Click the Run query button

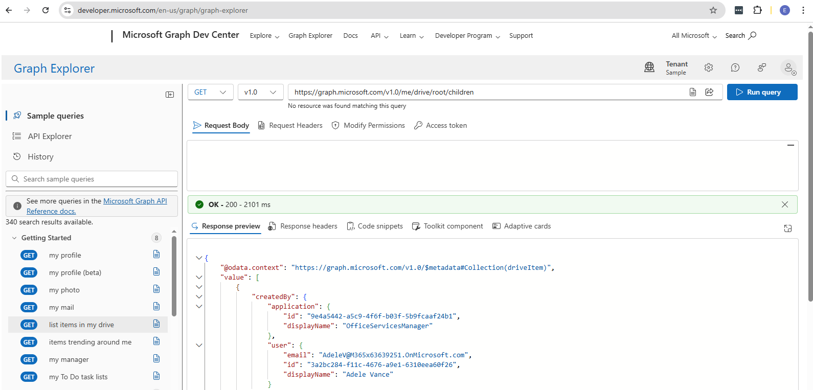762,92
